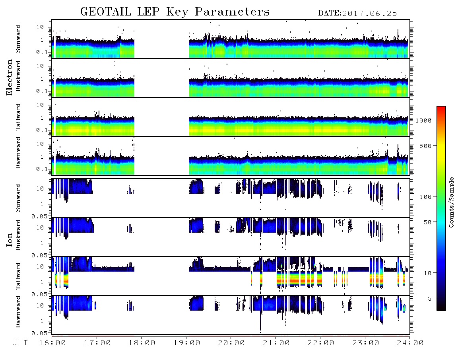Pick the red top of the color bar
Image resolution: width=454 pixels, height=350 pixels.
[441, 109]
